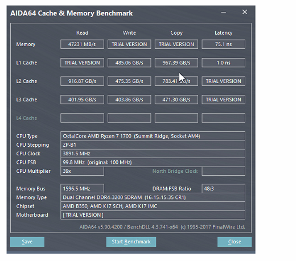296x261 pixels.
Task: Click the greyed L4 Cache label
Action: [x=27, y=118]
